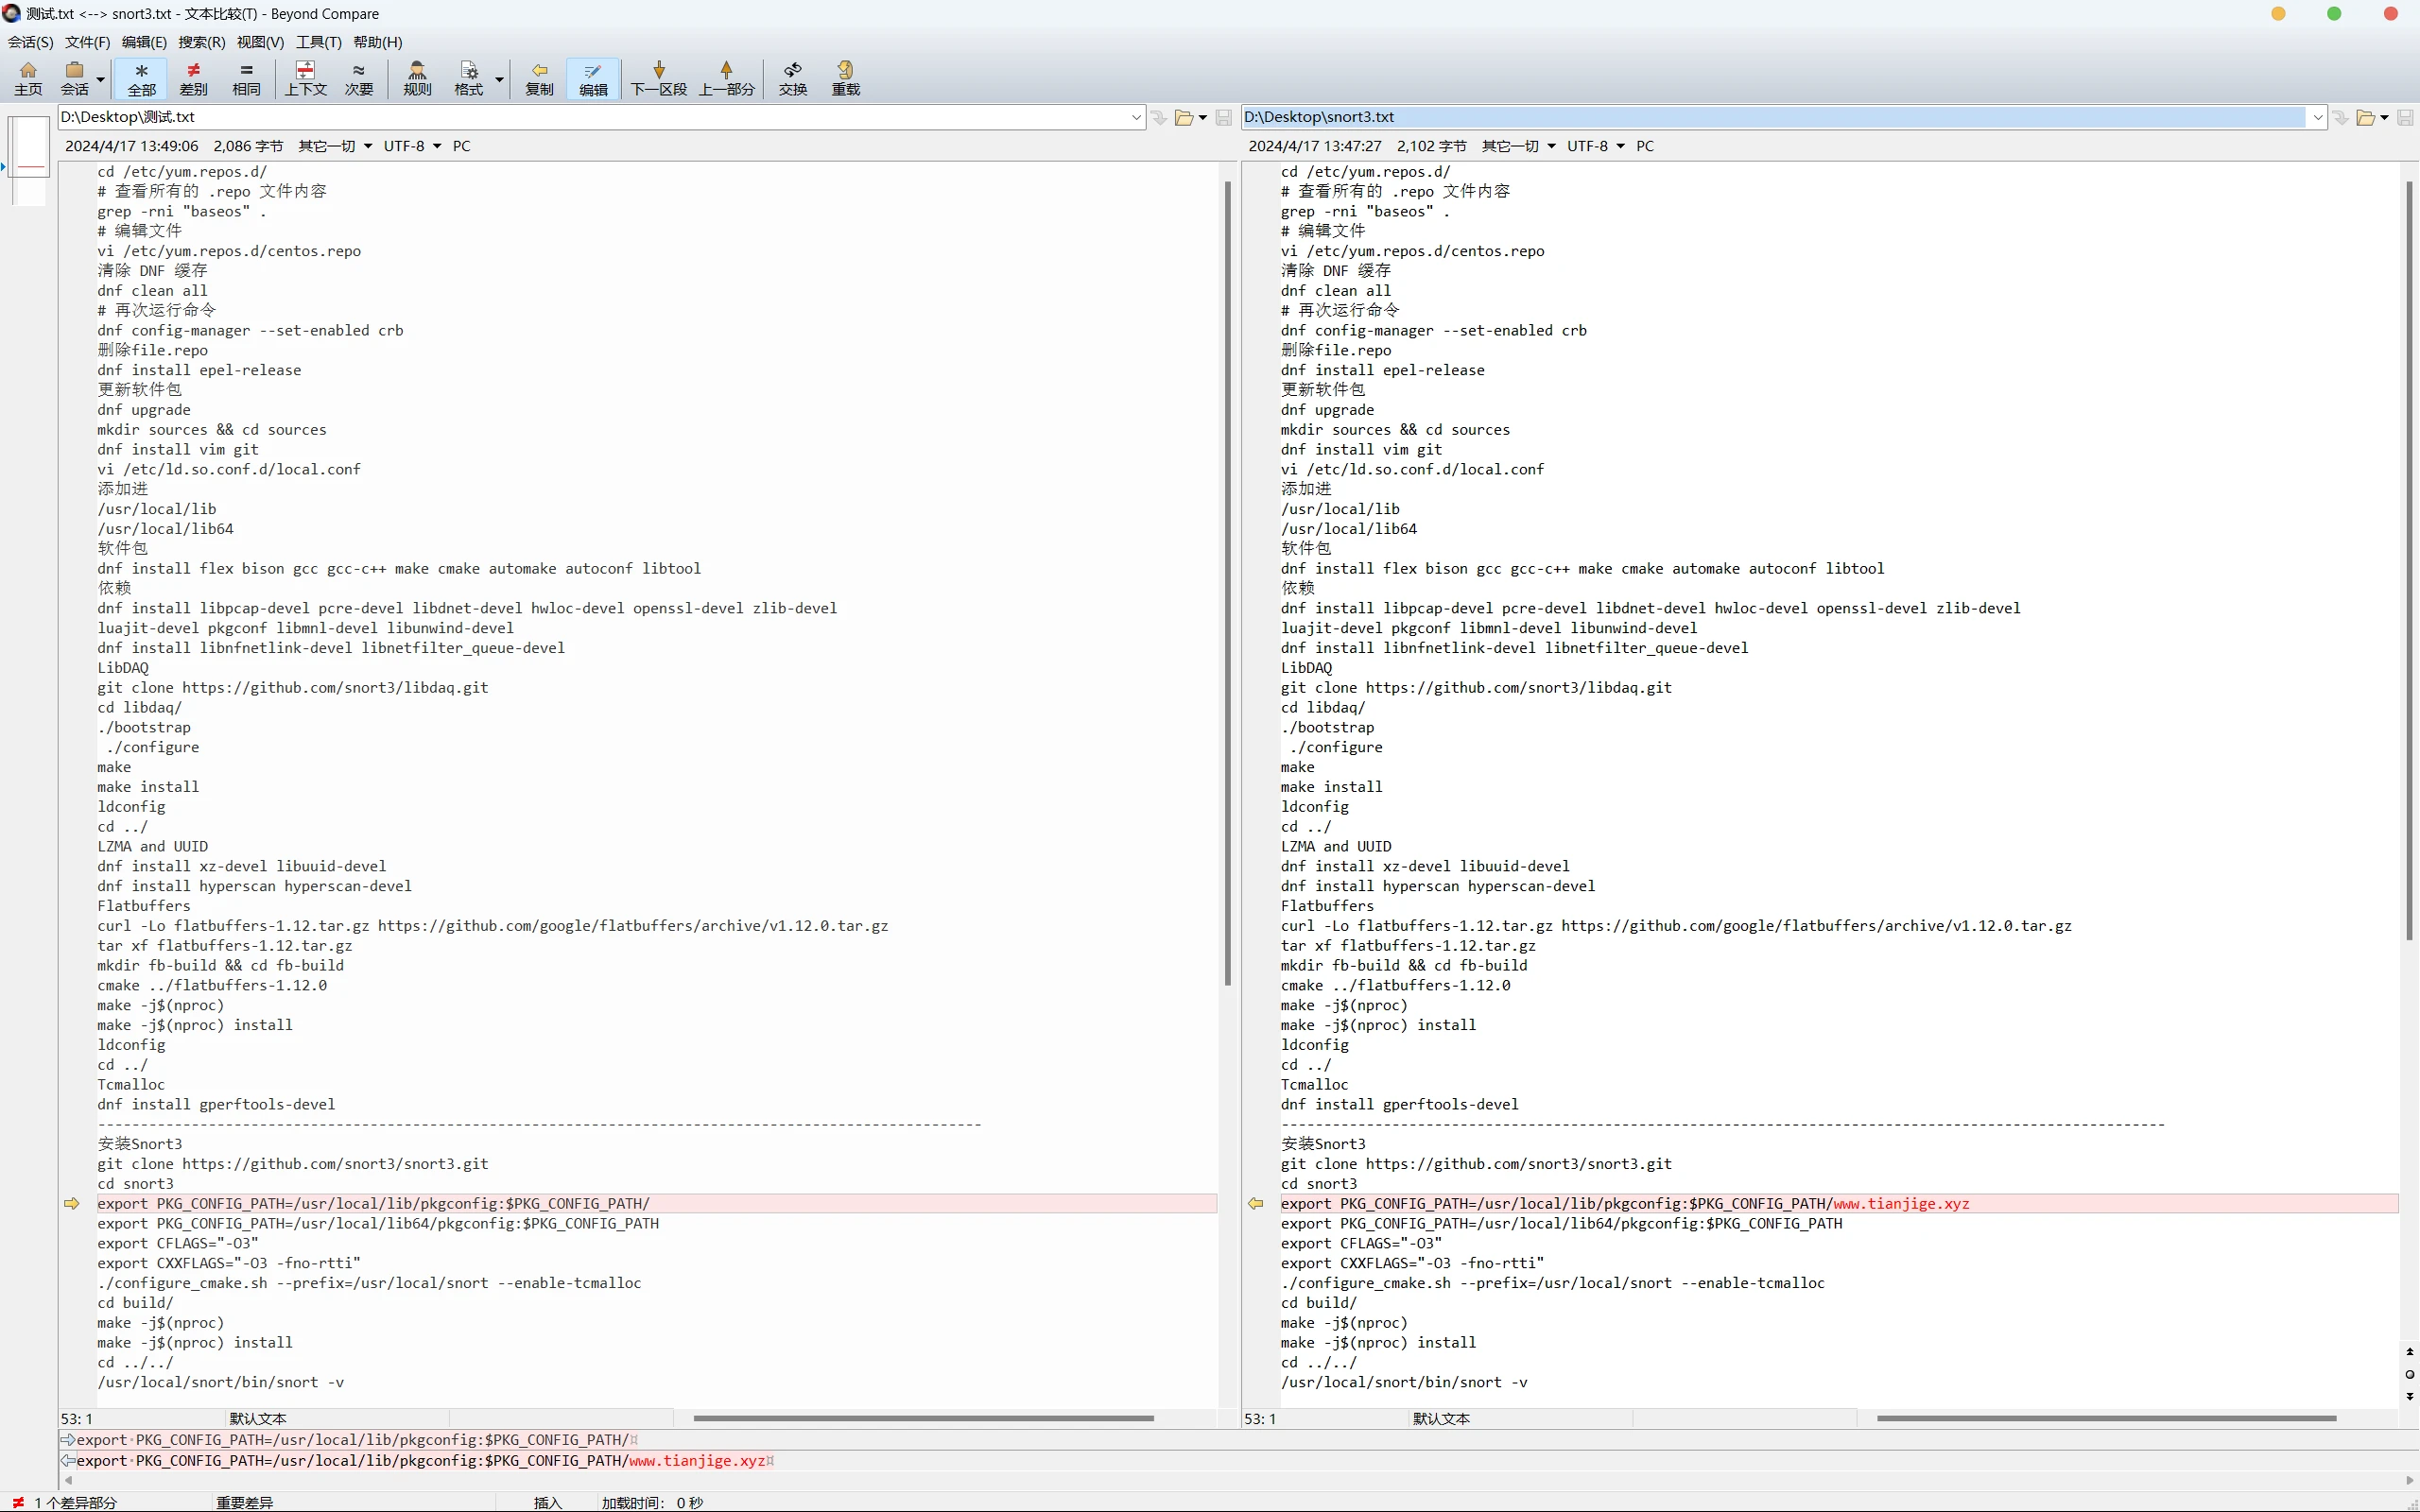Click the 交换 (swap sides) button
The image size is (2420, 1512).
[793, 78]
